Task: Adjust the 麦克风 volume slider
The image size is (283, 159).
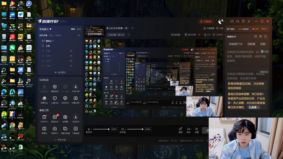Action: [x=101, y=129]
